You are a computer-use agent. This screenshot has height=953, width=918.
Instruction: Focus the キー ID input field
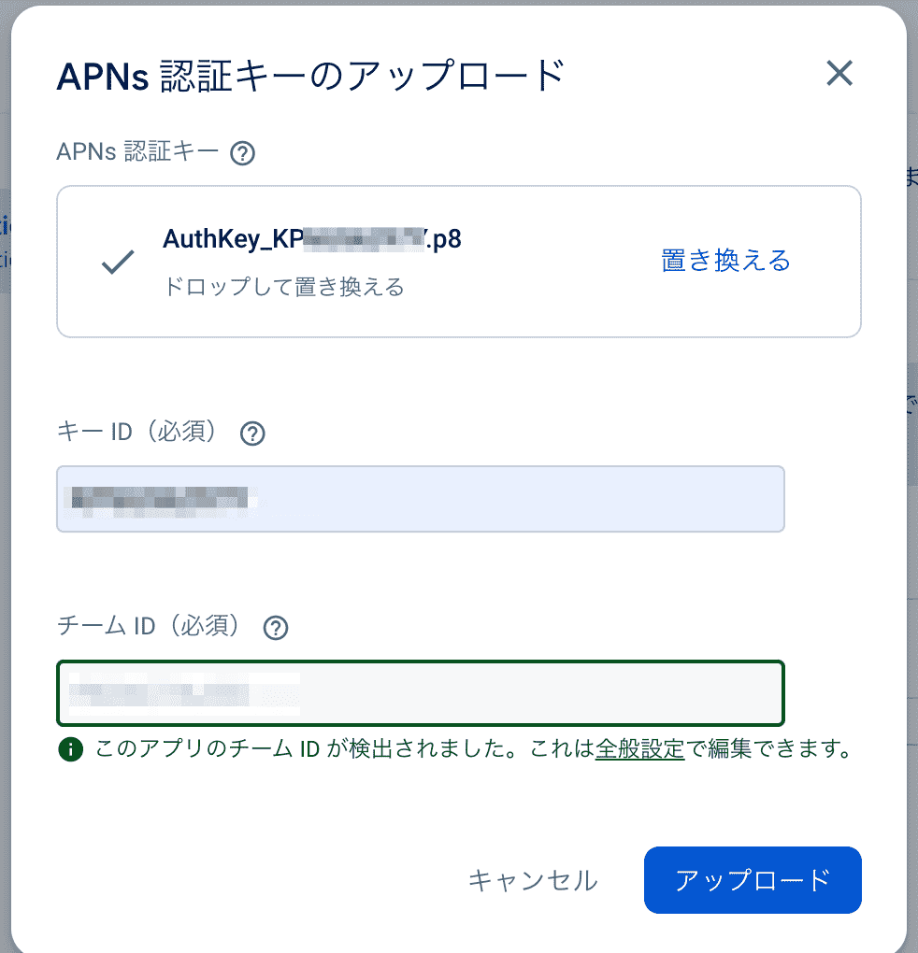[x=420, y=499]
